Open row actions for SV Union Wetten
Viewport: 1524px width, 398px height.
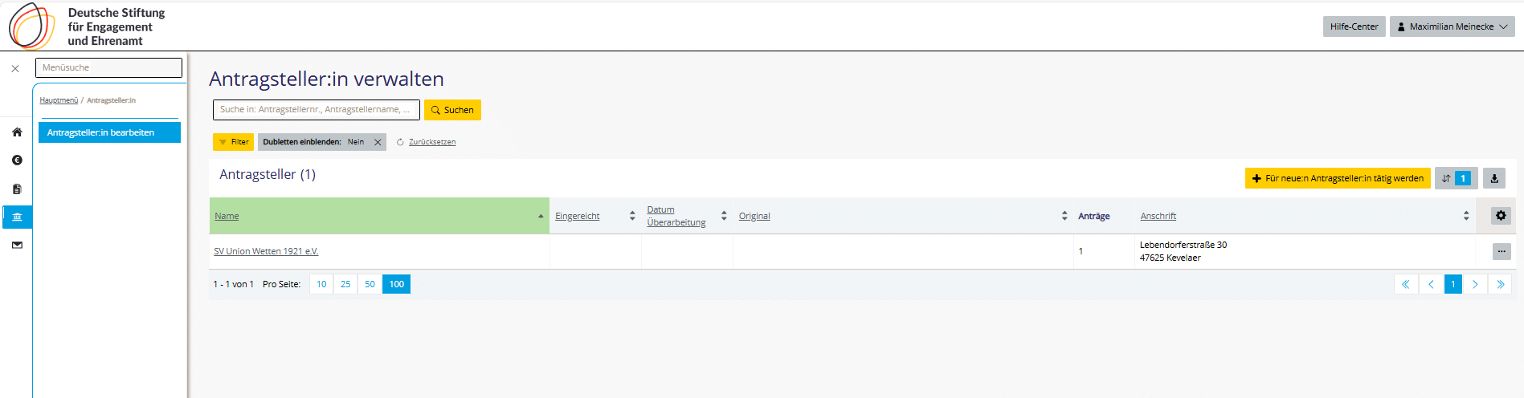[x=1501, y=251]
